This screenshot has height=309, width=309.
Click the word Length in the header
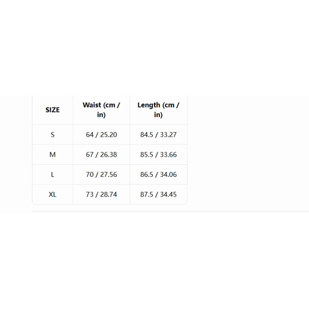149,105
